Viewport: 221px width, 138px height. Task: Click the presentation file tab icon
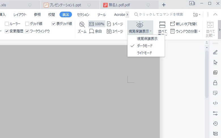pyautogui.click(x=46, y=5)
